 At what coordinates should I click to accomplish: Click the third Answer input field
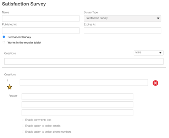[x=78, y=113]
